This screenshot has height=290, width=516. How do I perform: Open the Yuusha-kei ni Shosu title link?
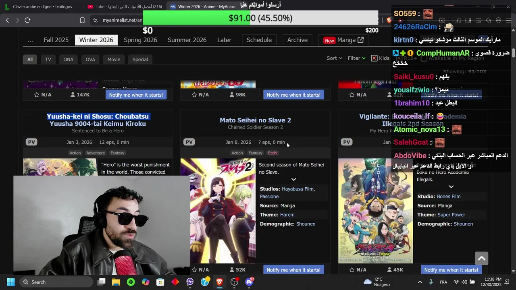98,120
